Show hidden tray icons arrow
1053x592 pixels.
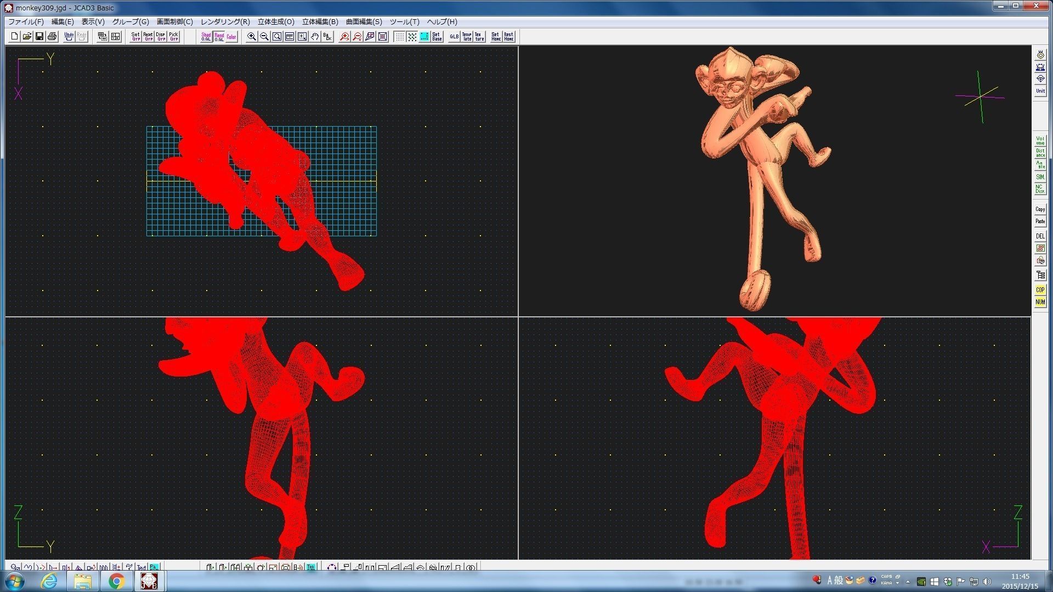pos(908,582)
